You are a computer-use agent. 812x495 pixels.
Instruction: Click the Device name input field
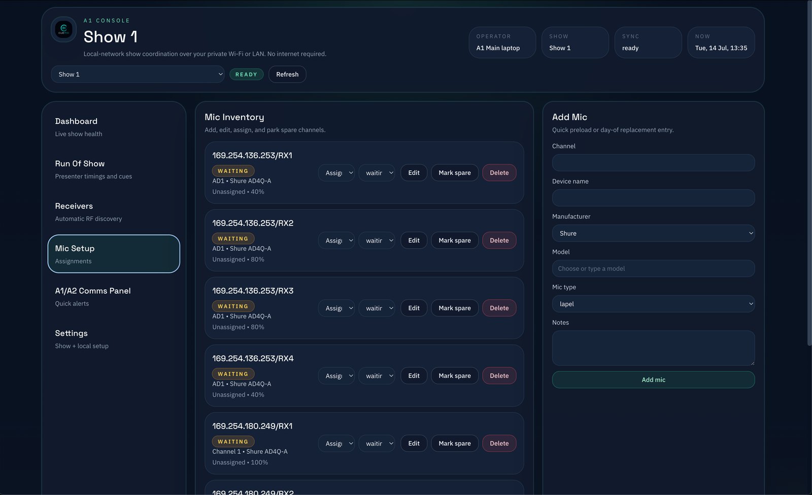pyautogui.click(x=653, y=198)
